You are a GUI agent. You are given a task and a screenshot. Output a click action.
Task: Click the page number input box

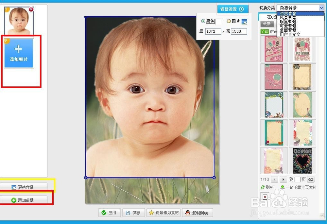click(298, 180)
